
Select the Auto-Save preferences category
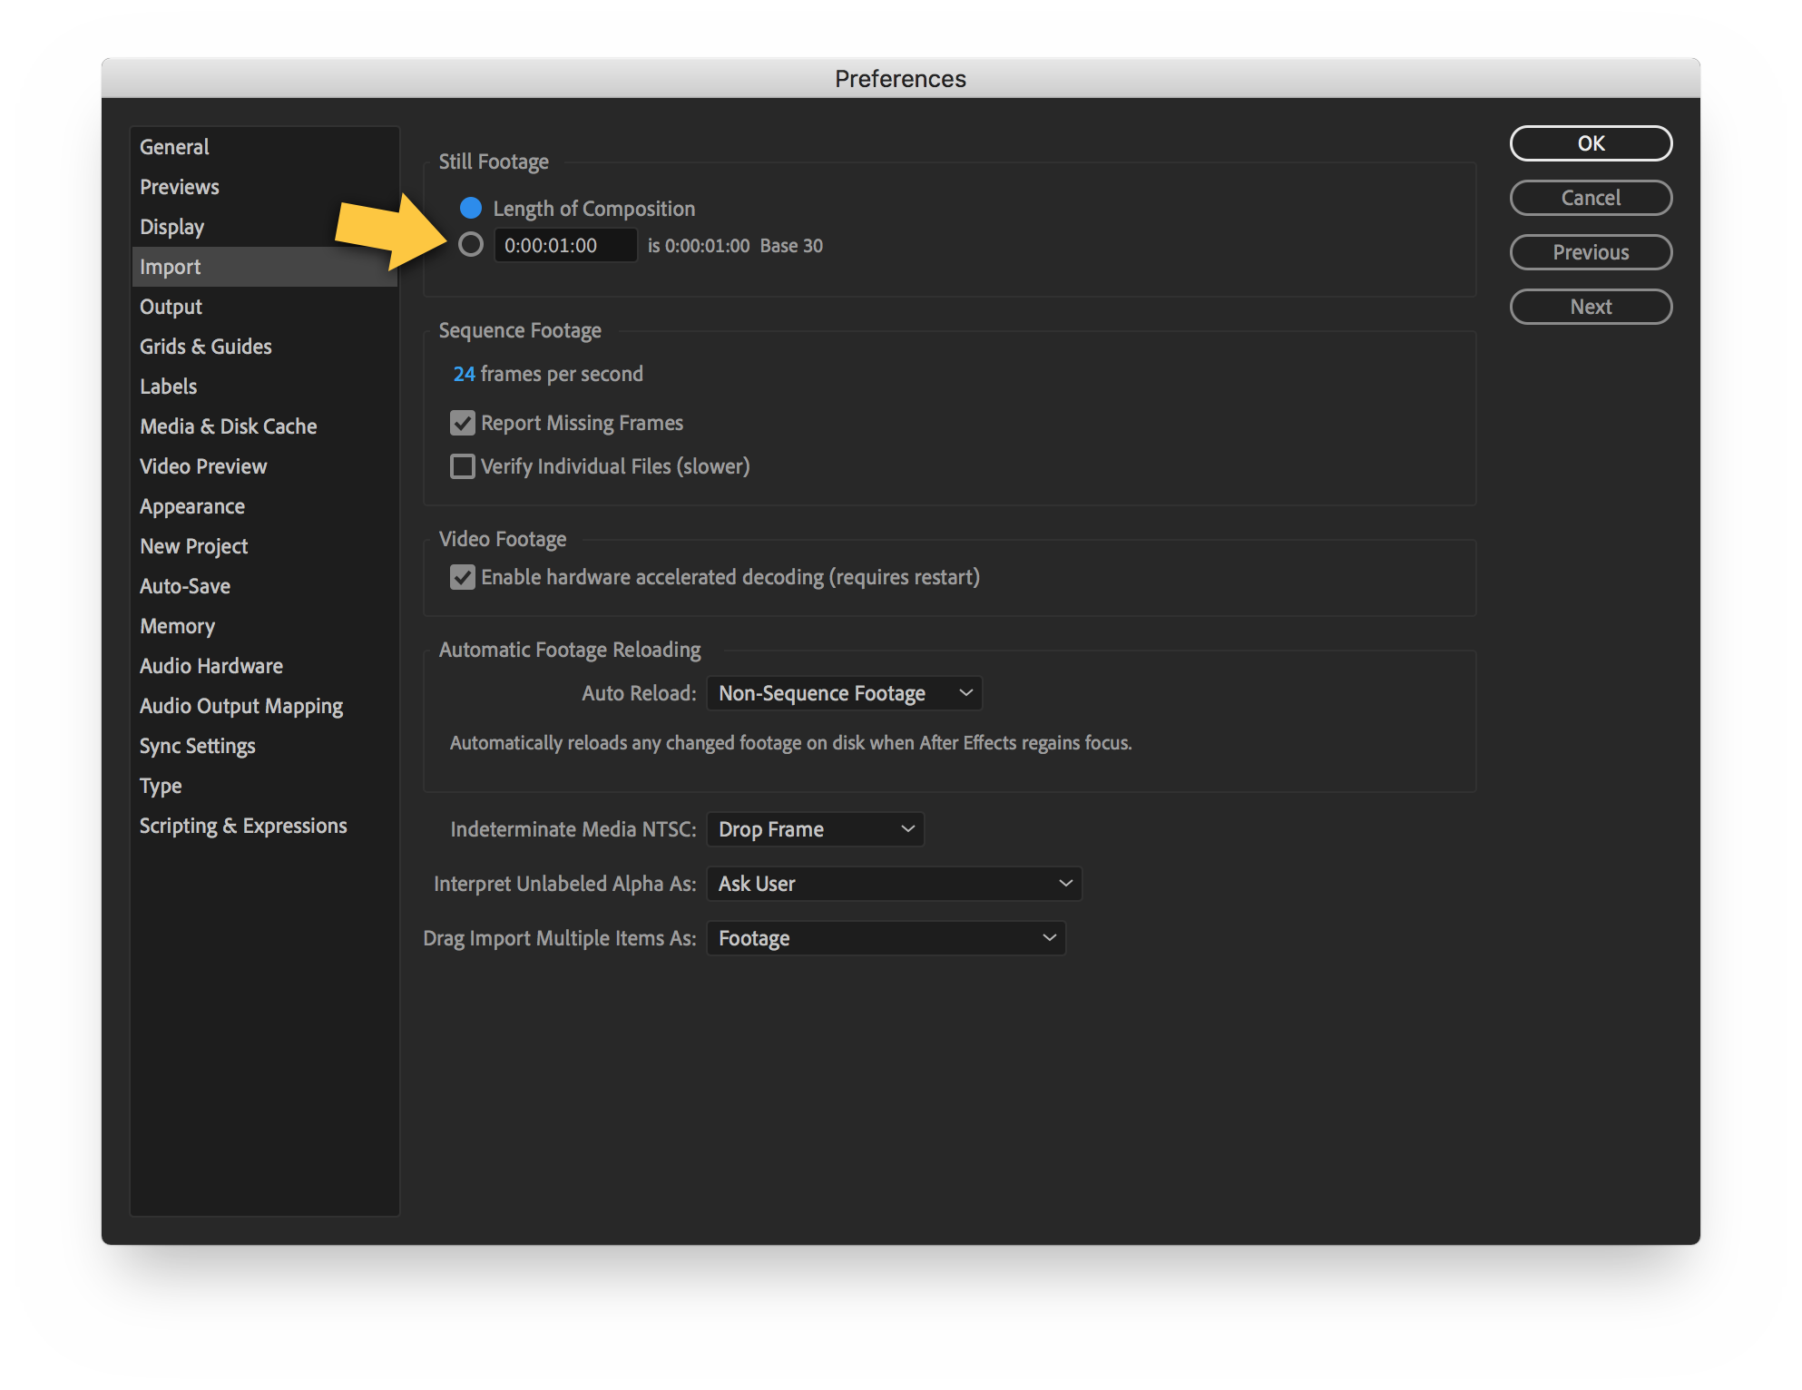pos(184,585)
